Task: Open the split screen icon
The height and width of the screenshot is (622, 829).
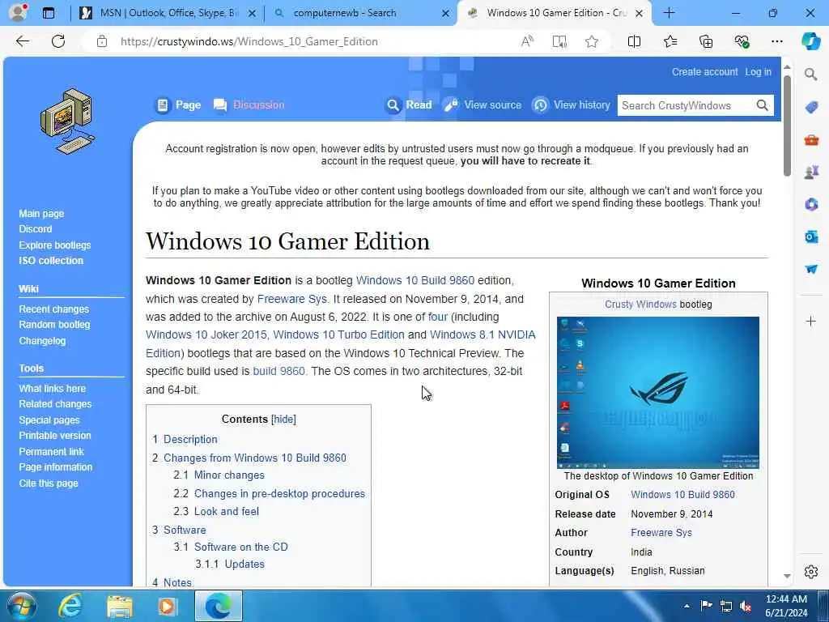Action: [634, 41]
